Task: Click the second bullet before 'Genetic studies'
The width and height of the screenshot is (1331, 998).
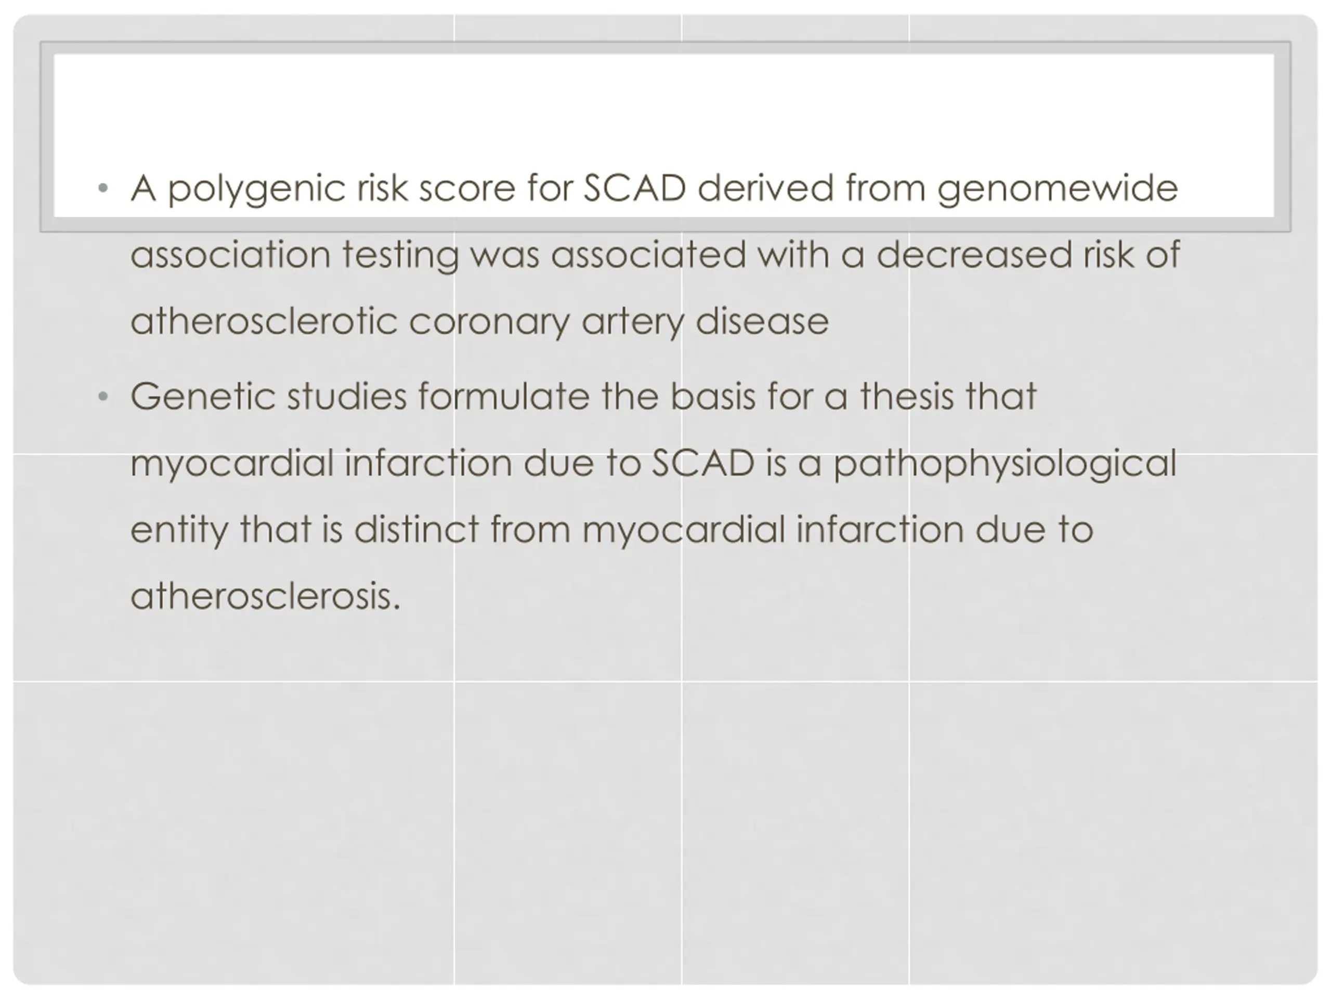Action: point(103,397)
